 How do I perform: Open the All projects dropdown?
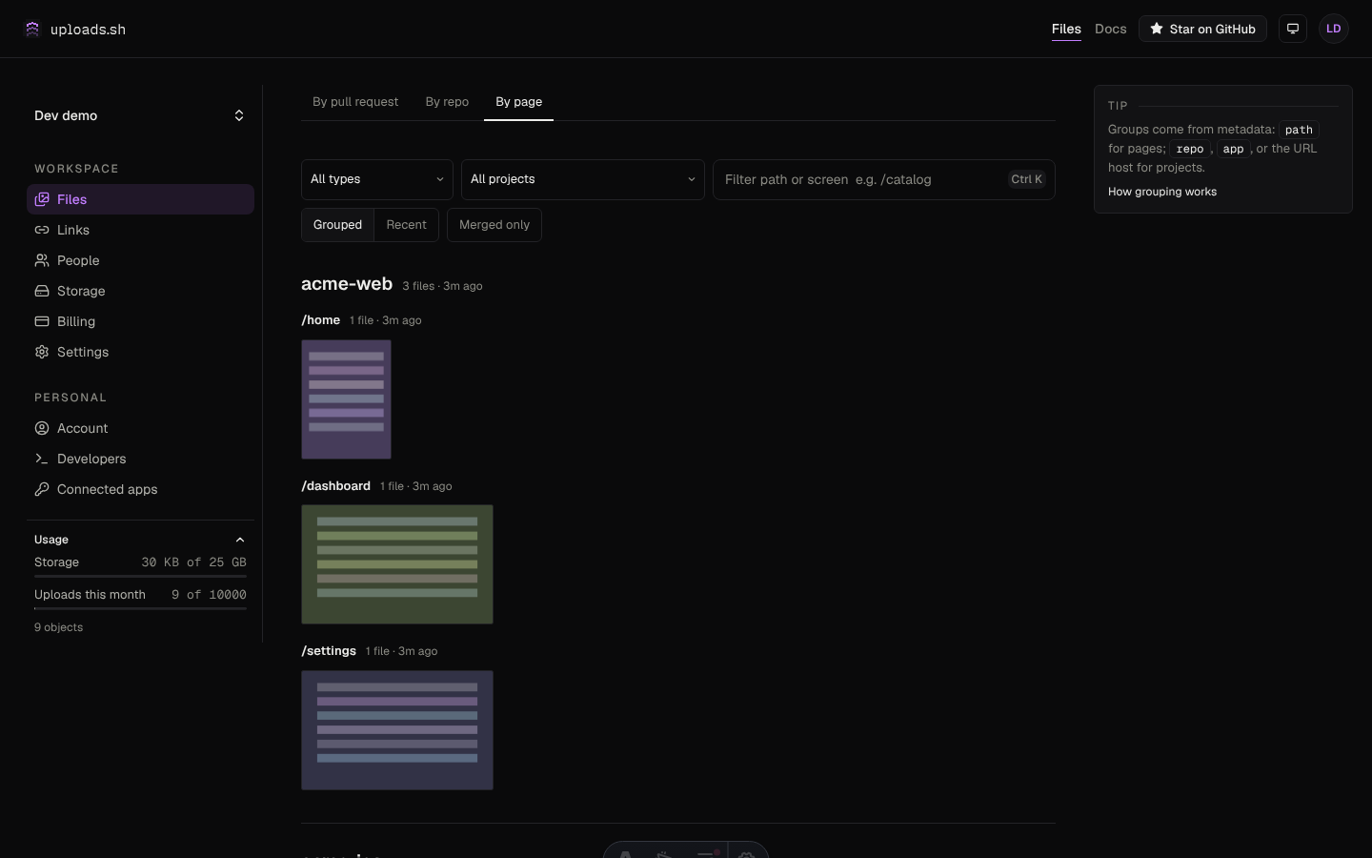pos(583,179)
